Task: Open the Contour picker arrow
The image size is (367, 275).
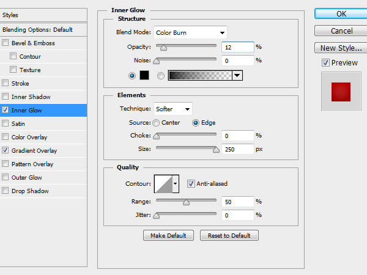Action: click(x=176, y=183)
